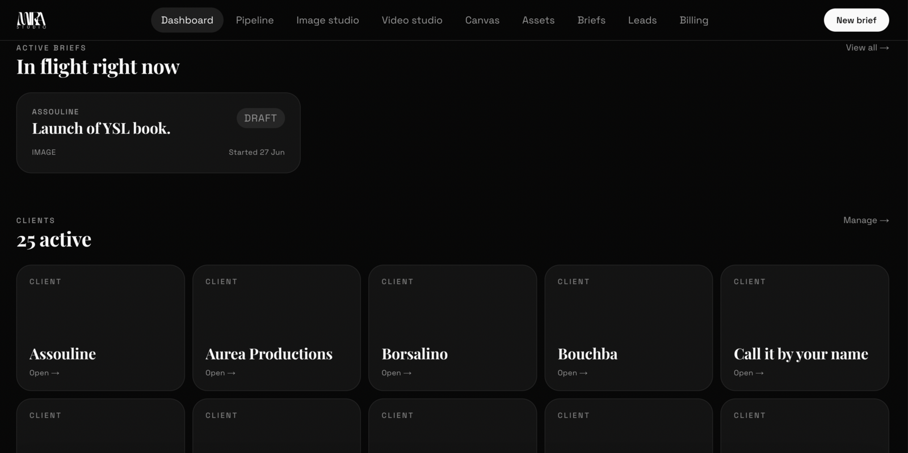Create a New brief
The width and height of the screenshot is (908, 453).
point(856,20)
